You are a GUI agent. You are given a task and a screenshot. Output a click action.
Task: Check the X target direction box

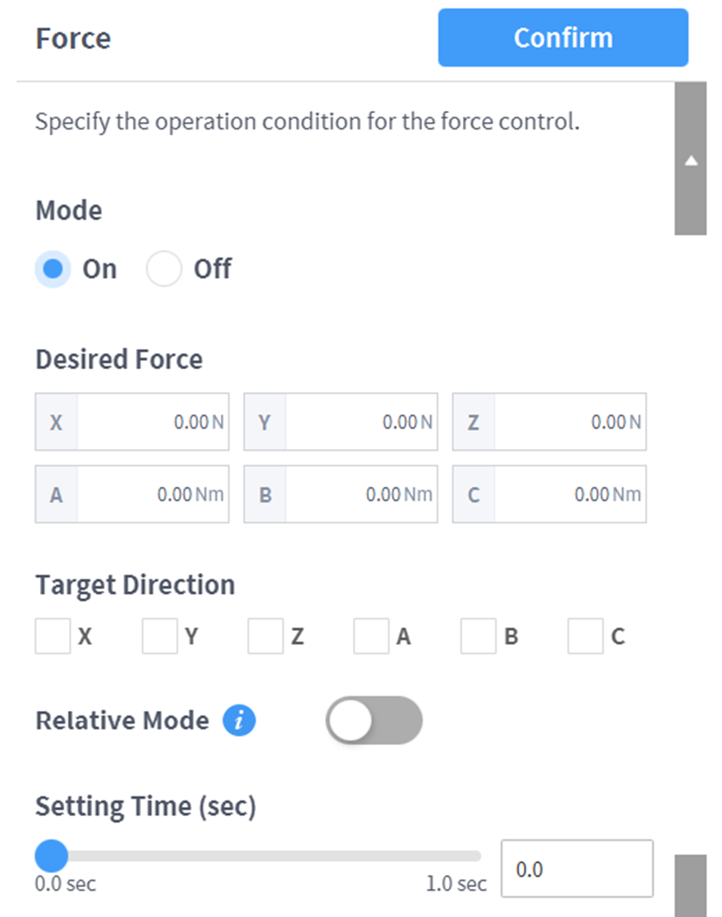pyautogui.click(x=53, y=637)
